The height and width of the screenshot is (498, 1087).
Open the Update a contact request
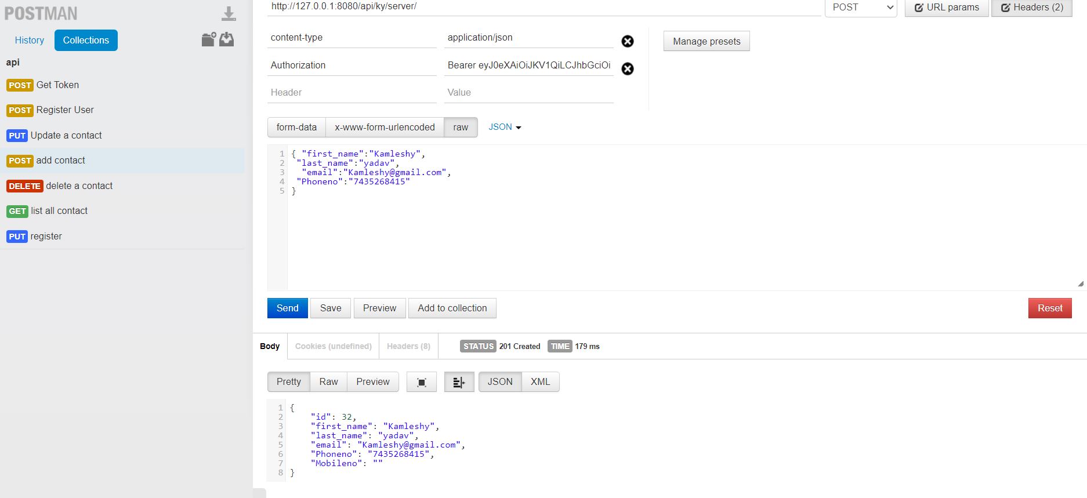(122, 135)
